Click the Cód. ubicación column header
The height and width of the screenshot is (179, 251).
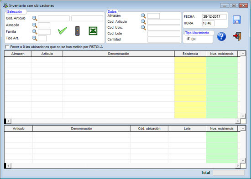tap(149, 129)
